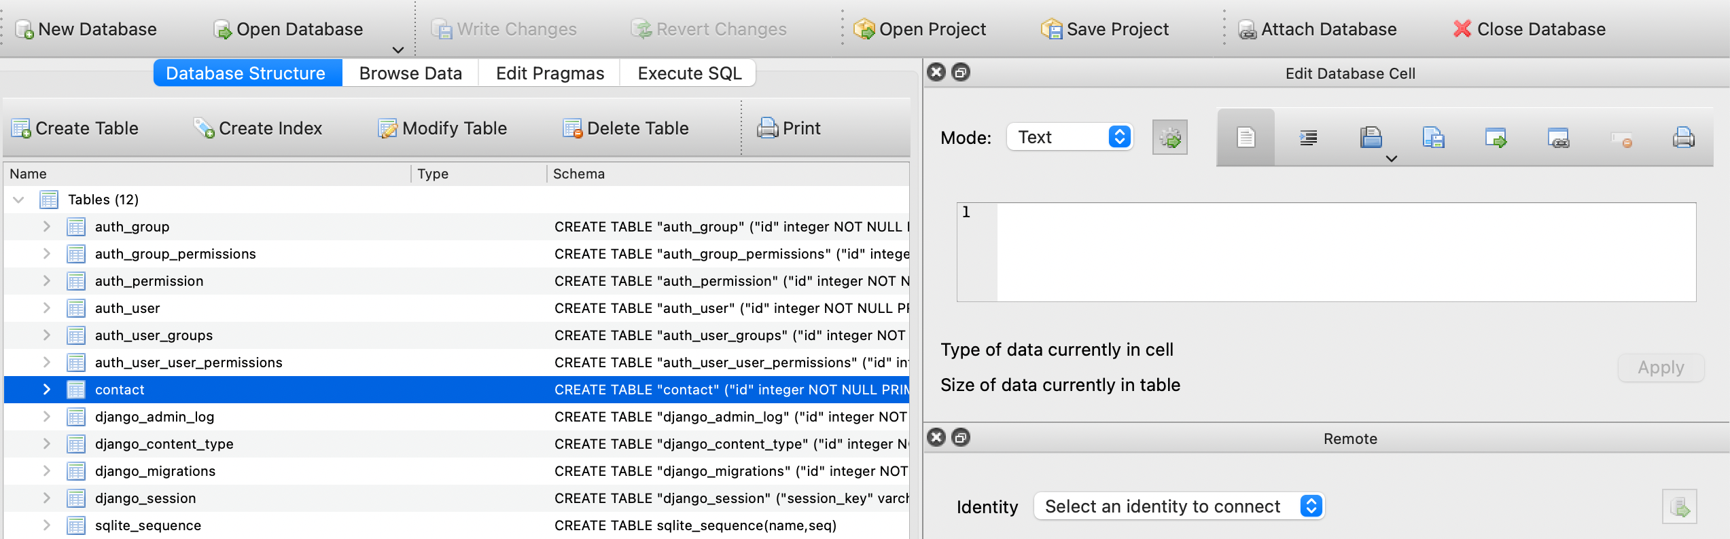
Task: Expand the django_session table node
Action: coord(46,498)
